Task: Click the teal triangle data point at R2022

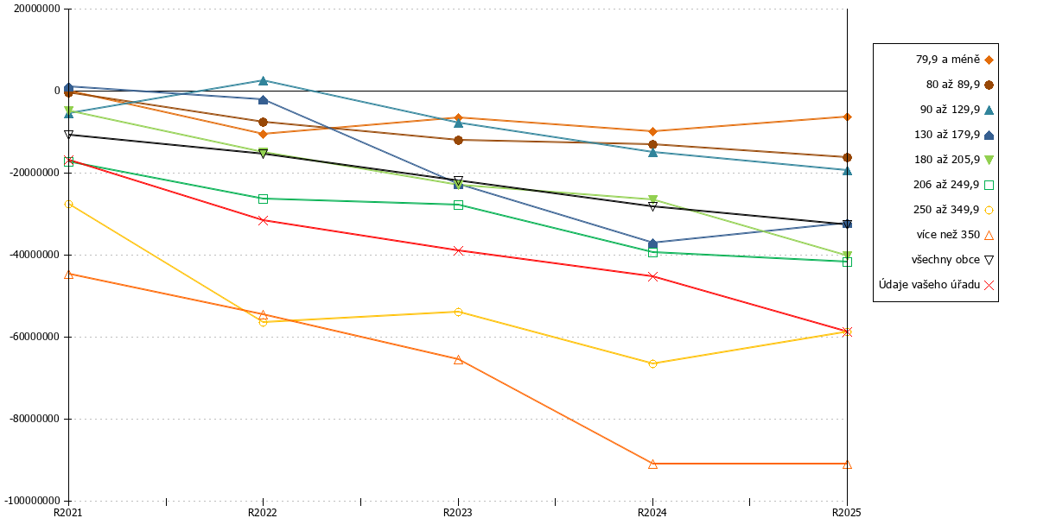Action: point(263,81)
